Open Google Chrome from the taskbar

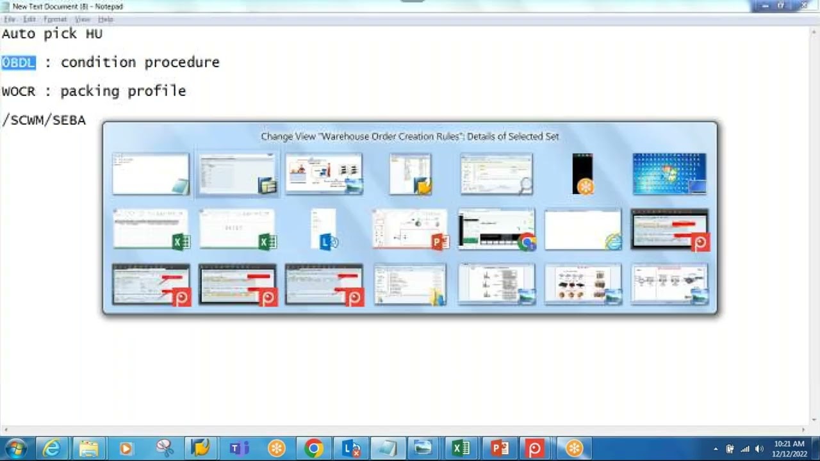(313, 448)
